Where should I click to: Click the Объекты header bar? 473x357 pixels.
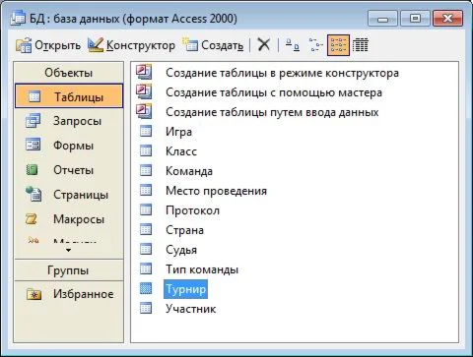click(69, 73)
